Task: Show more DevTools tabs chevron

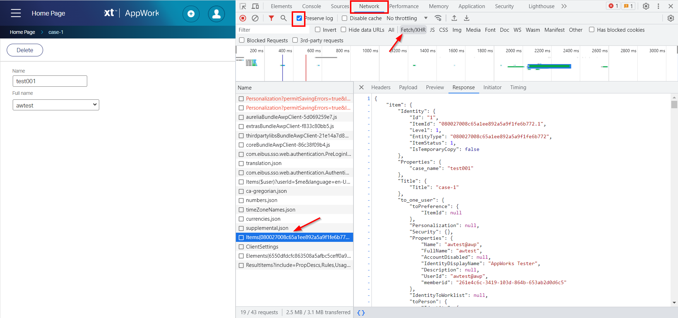Action: pos(564,6)
